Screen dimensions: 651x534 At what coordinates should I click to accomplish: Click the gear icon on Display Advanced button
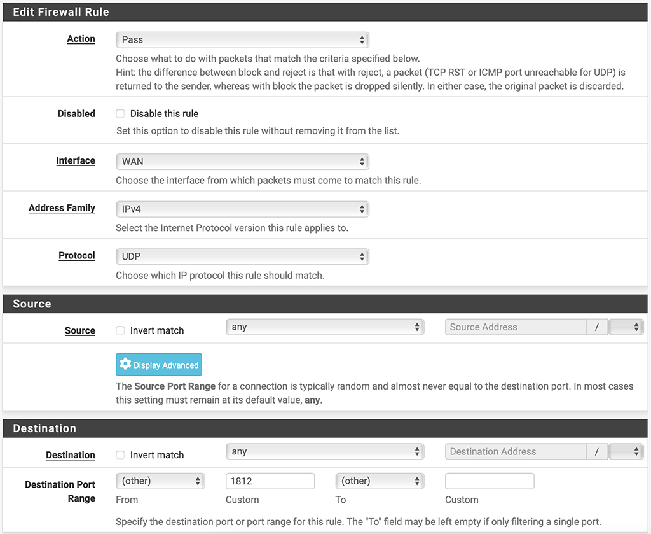pyautogui.click(x=127, y=364)
